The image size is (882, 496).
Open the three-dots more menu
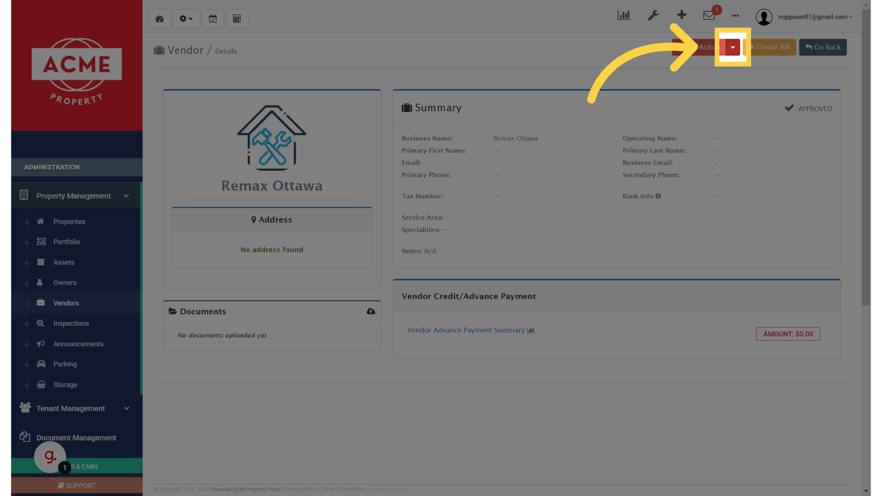735,16
